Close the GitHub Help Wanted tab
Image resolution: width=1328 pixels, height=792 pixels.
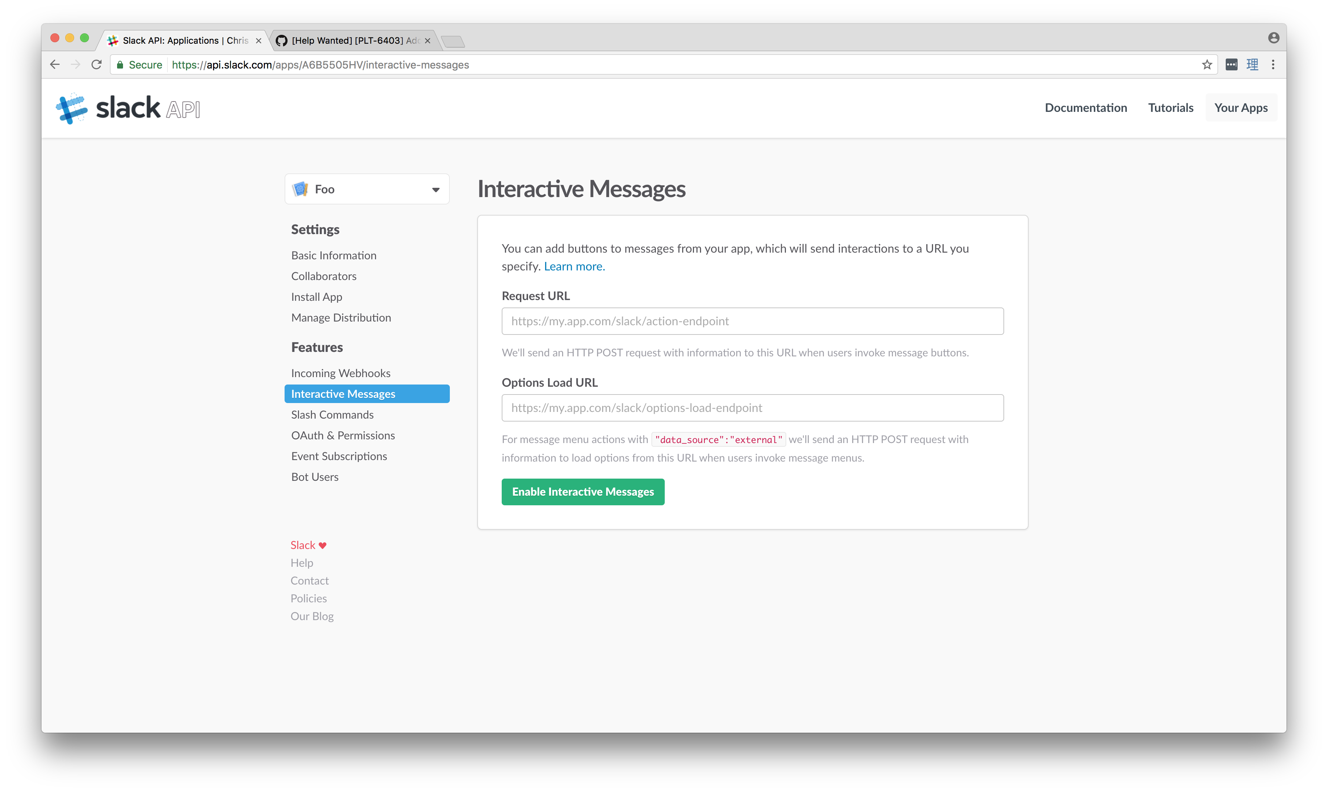428,40
